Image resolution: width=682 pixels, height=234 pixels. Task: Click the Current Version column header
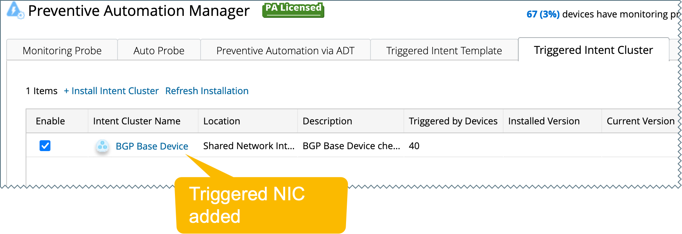coord(640,121)
